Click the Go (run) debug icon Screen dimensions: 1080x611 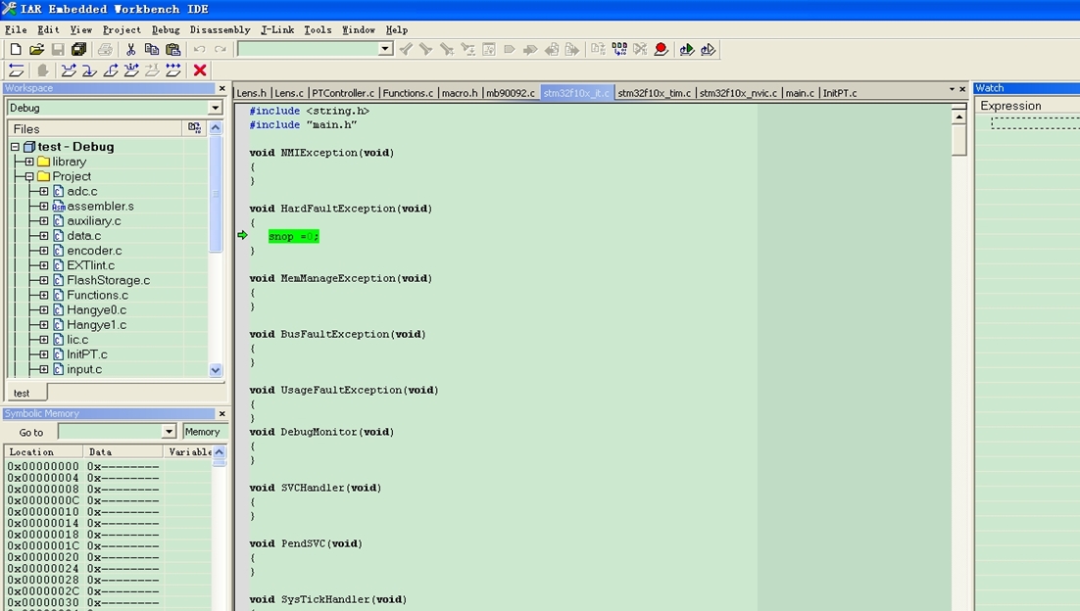click(173, 70)
